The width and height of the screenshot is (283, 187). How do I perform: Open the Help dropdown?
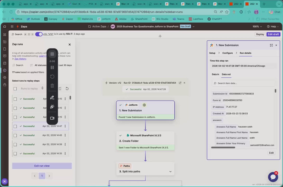(273, 26)
